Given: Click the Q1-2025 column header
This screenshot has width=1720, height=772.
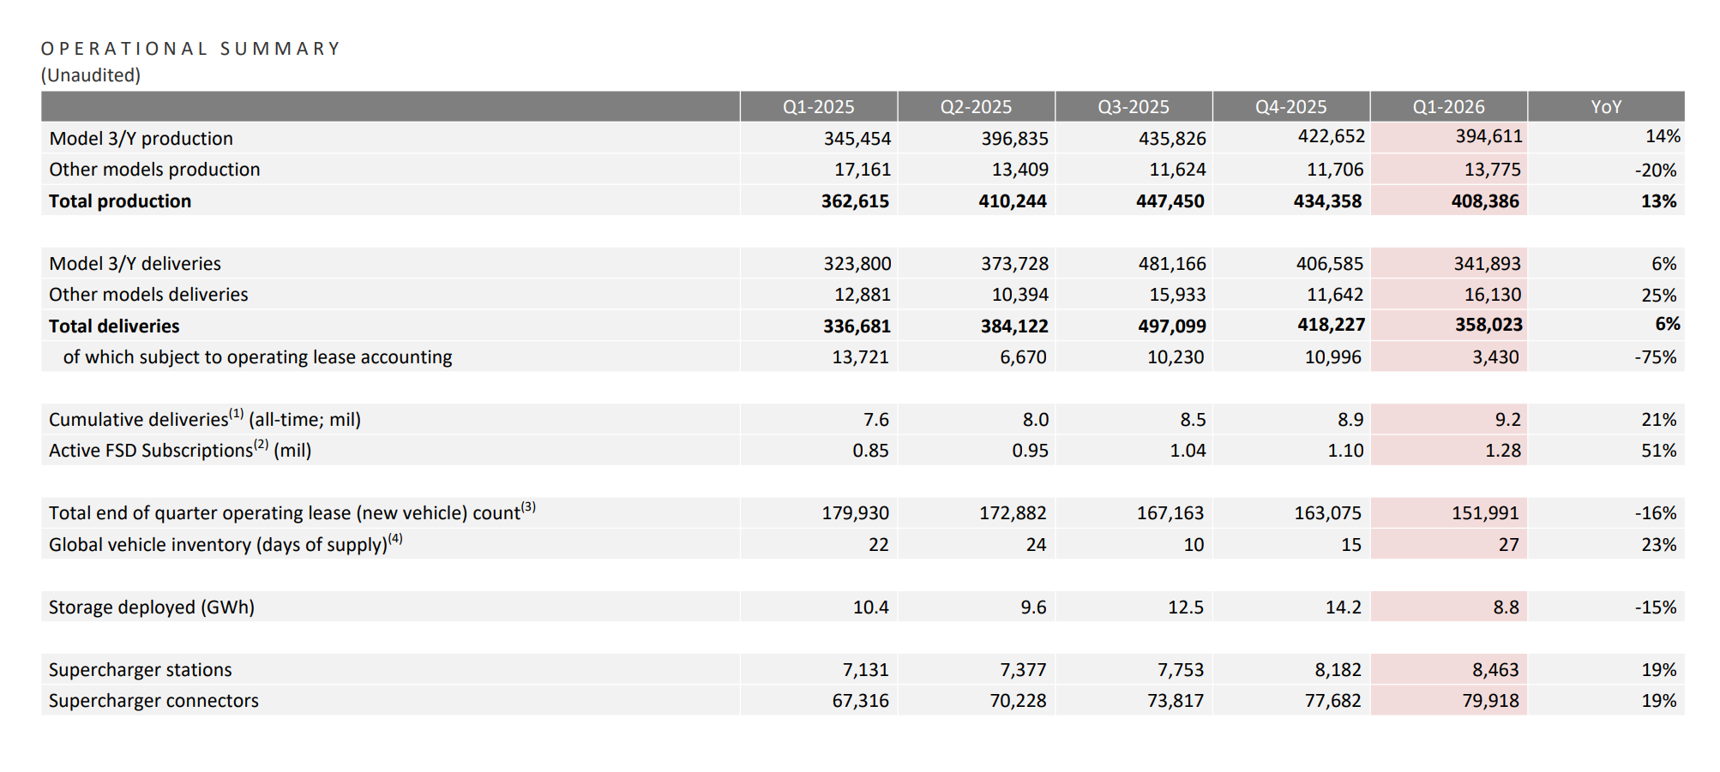Looking at the screenshot, I should (818, 107).
